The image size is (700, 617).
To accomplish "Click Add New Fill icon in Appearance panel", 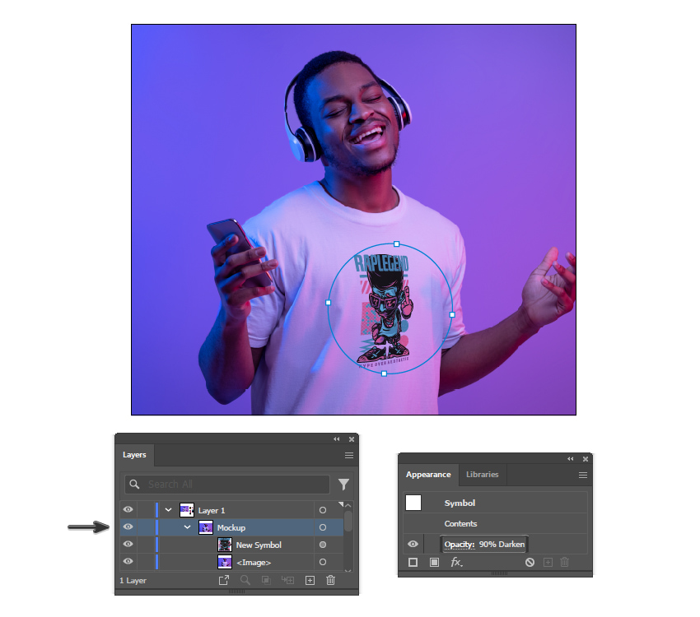I will tap(434, 563).
